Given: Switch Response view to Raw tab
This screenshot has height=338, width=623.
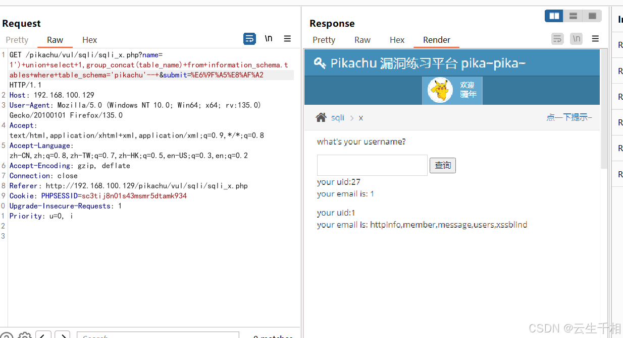Looking at the screenshot, I should tap(362, 40).
